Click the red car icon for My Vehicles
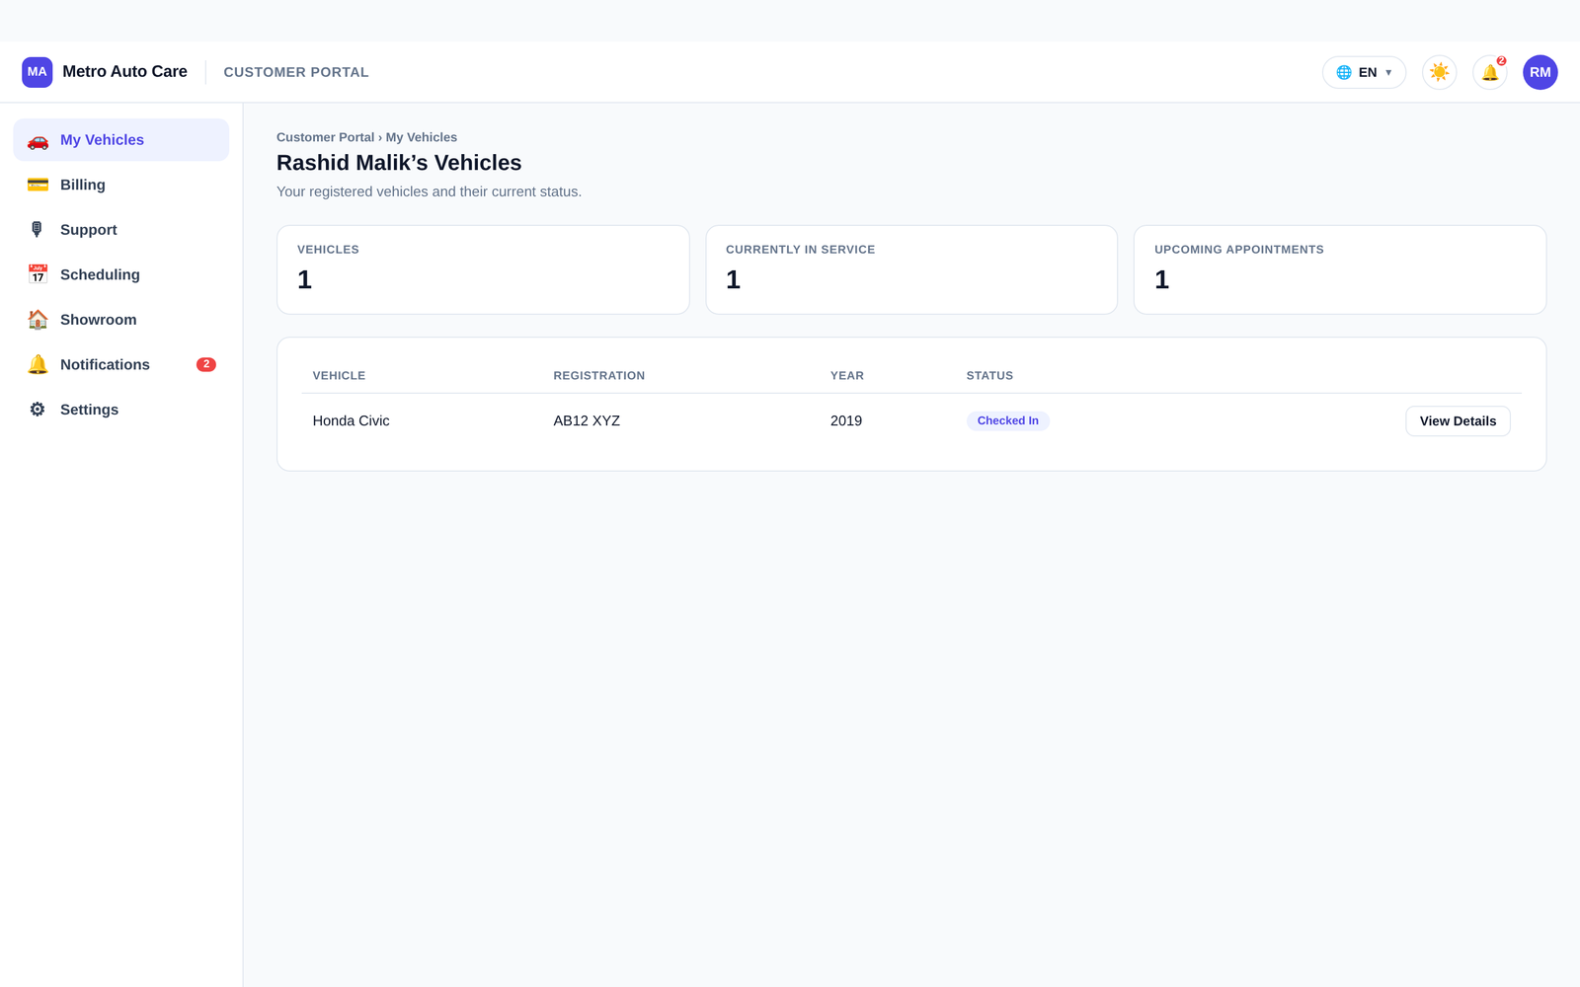 point(38,140)
